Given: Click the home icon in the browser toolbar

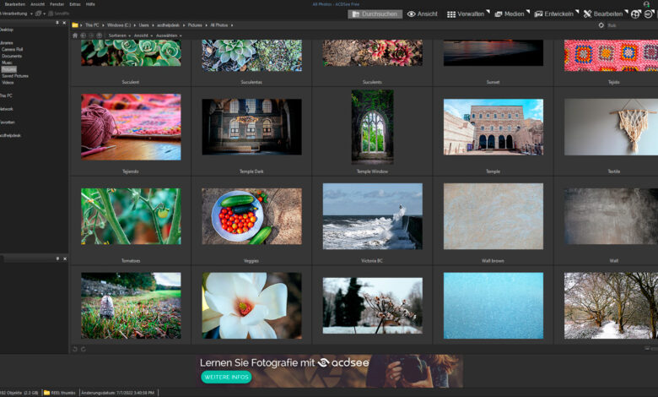Looking at the screenshot, I should [75, 35].
